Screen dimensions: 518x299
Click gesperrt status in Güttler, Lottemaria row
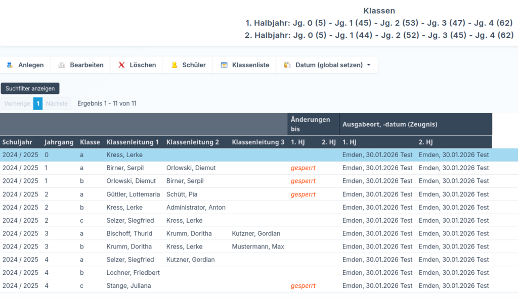point(303,194)
